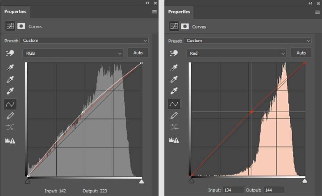The height and width of the screenshot is (196, 322).
Task: Click Curves adjustment icon in left panel
Action: tap(10, 26)
